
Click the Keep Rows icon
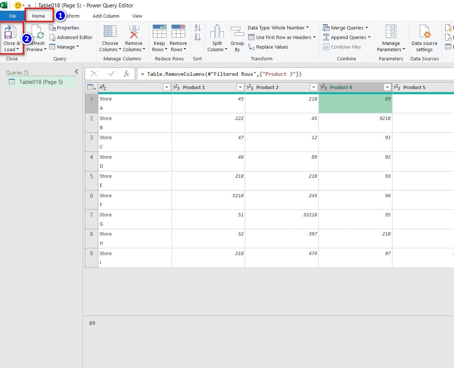(x=159, y=31)
